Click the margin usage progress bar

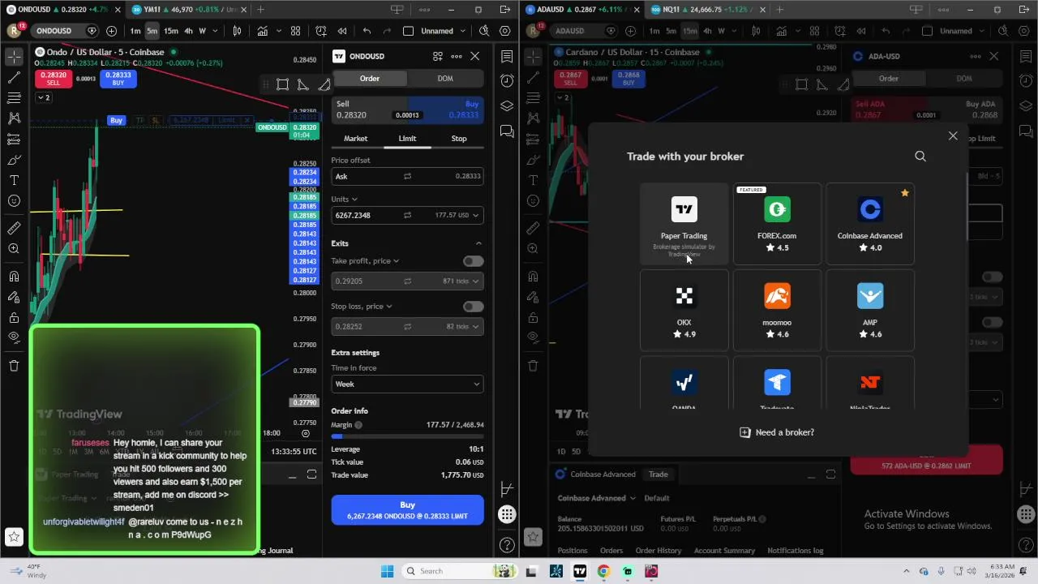coord(407,436)
